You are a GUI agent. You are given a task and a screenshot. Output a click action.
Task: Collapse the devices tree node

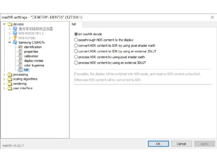pyautogui.click(x=4, y=24)
